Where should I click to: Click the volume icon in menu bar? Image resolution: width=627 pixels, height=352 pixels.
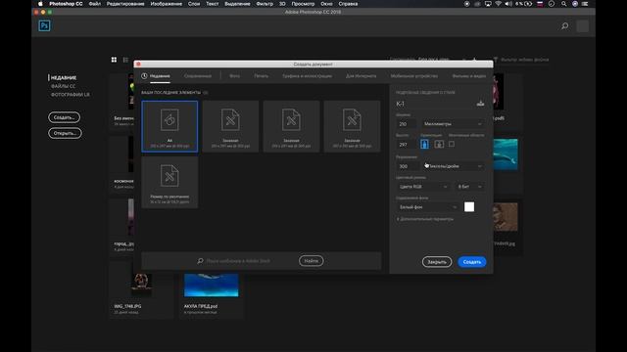click(x=508, y=4)
